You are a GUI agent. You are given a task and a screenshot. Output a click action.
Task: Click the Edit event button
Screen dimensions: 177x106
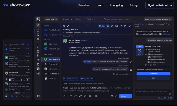[x=153, y=78]
